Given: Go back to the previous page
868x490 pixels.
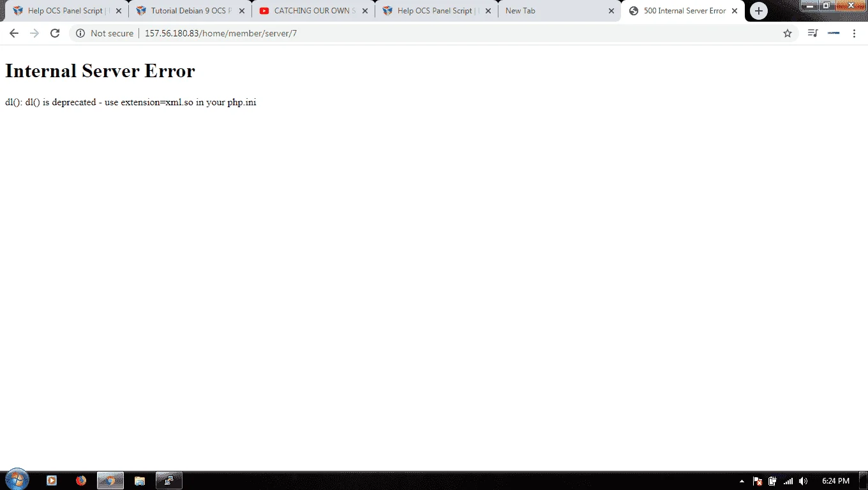Looking at the screenshot, I should pos(14,33).
